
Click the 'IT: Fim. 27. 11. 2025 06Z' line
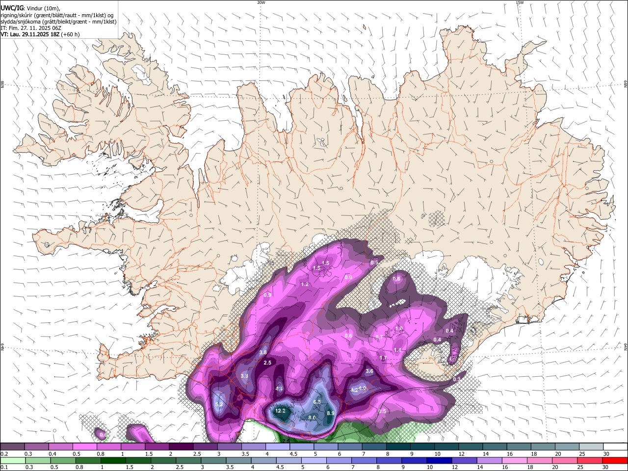coord(30,28)
